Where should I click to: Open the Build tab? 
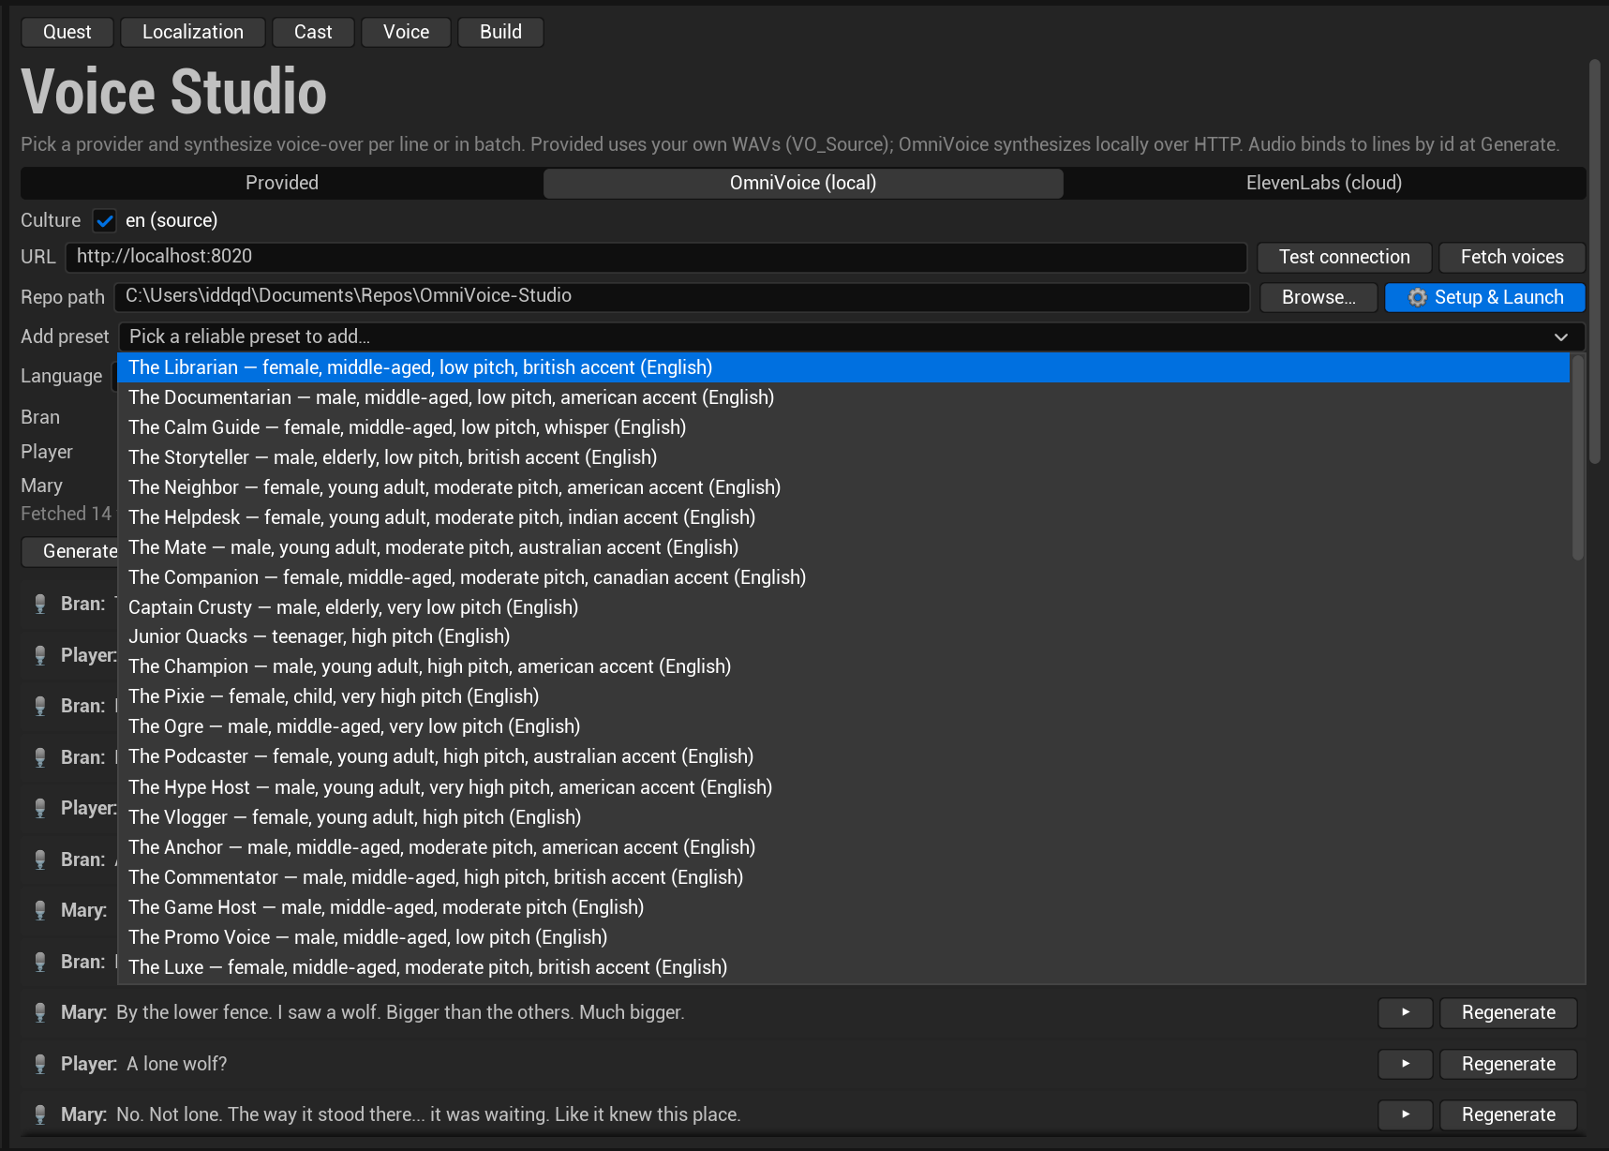[x=500, y=32]
